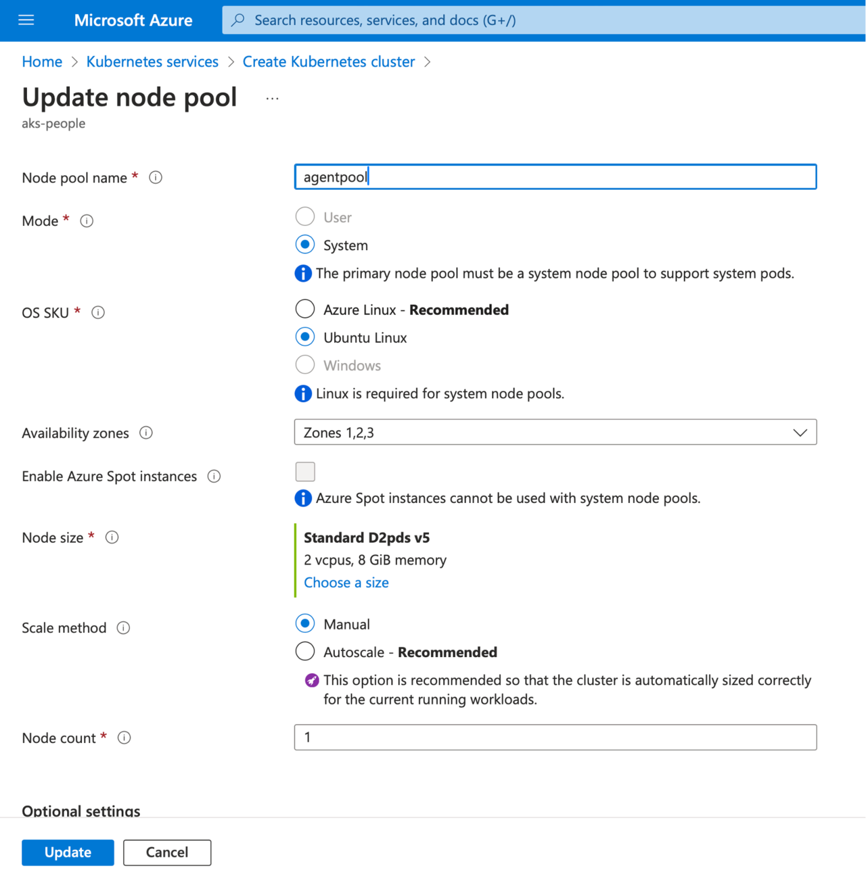Select Azure Linux OS SKU option
The image size is (866, 893).
305,310
